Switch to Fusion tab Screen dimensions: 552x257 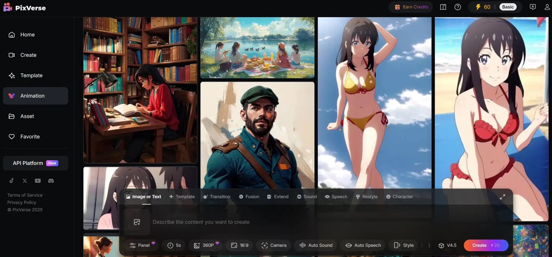pyautogui.click(x=249, y=197)
